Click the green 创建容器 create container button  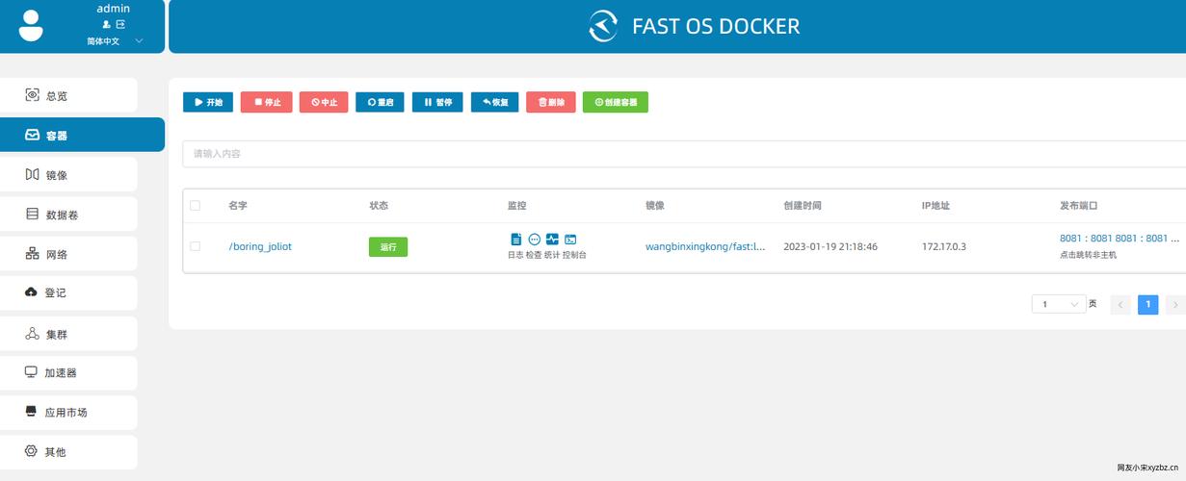(x=616, y=102)
